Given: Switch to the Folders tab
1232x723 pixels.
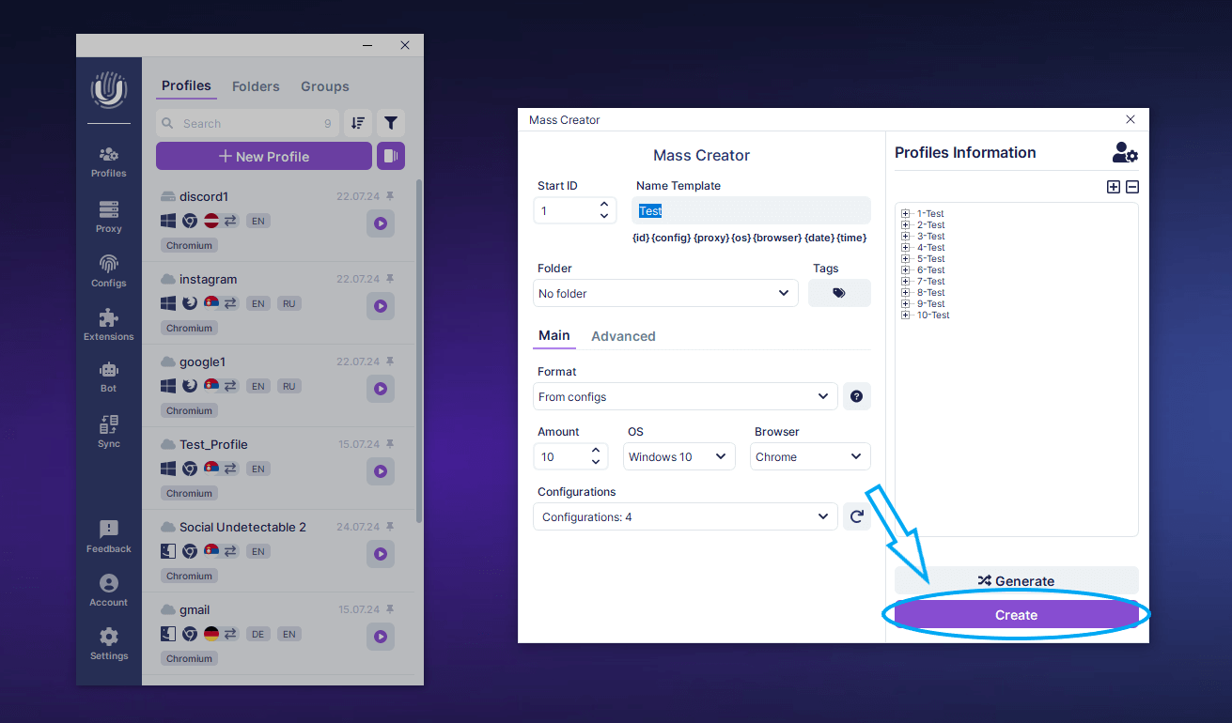Looking at the screenshot, I should click(x=256, y=86).
